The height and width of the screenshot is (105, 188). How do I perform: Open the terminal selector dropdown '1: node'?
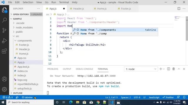tap(141, 69)
